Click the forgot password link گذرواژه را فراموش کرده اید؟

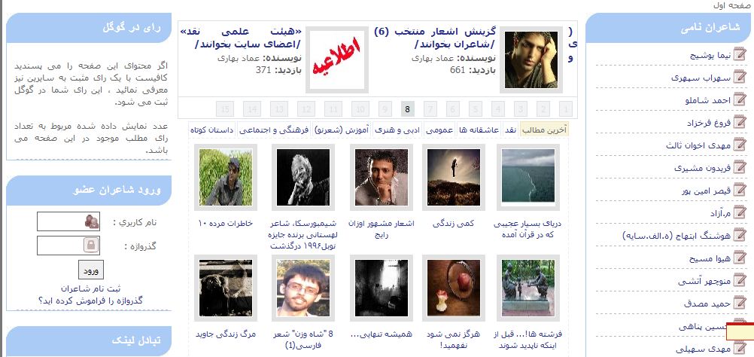91,301
